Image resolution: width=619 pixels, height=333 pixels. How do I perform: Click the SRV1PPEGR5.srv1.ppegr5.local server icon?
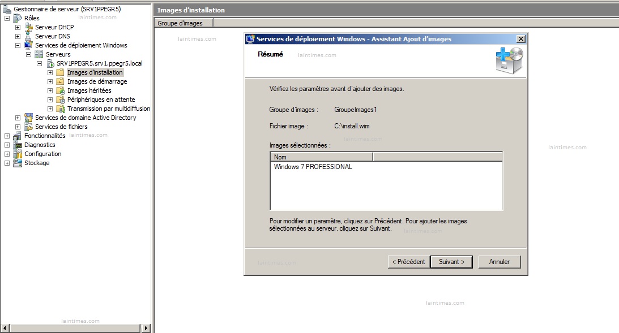(x=50, y=63)
